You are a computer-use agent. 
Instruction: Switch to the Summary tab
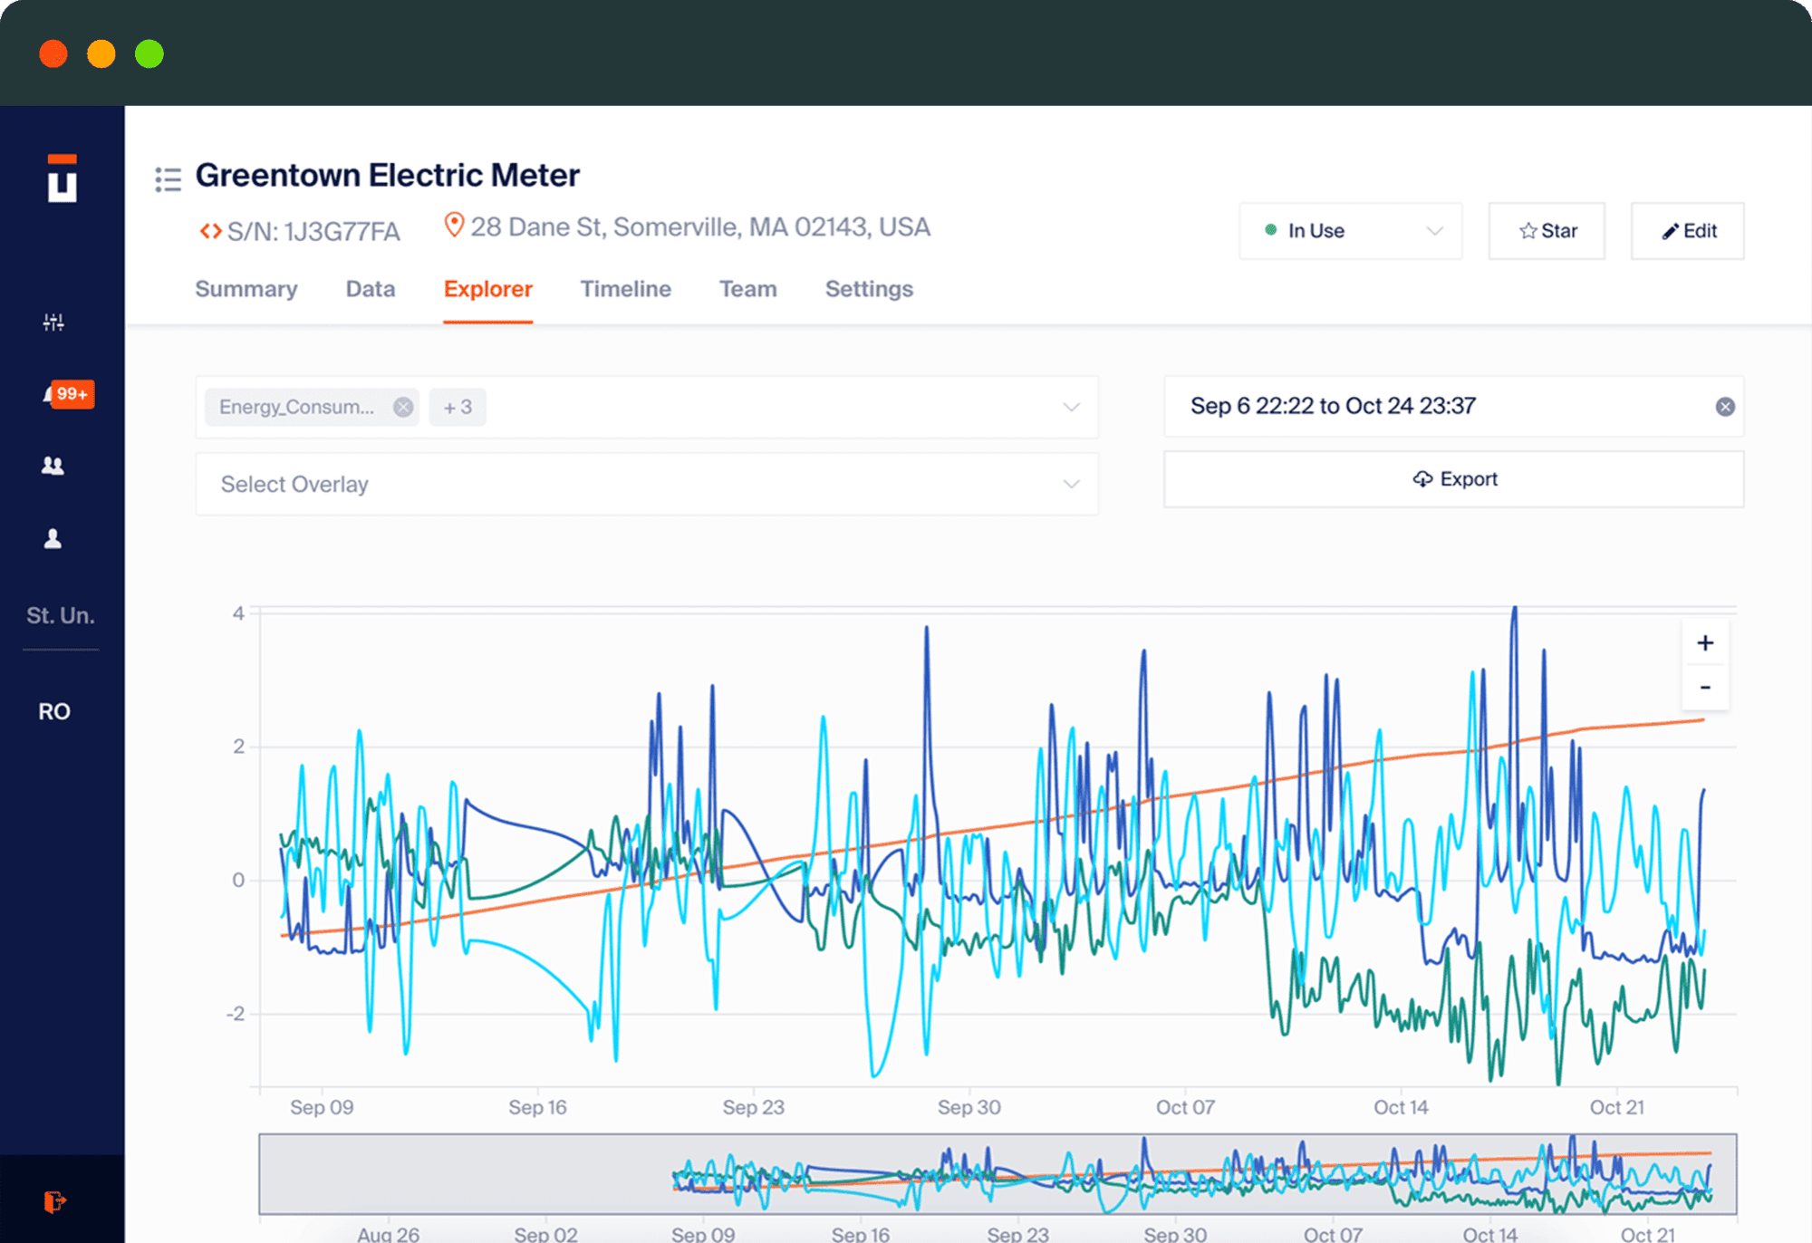point(246,289)
